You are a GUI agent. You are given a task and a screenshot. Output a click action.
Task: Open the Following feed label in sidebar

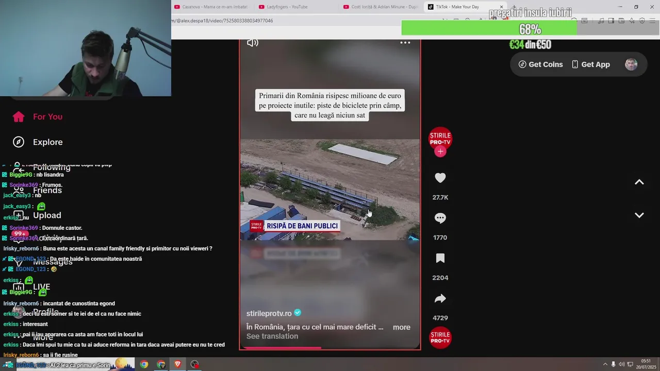coord(52,167)
